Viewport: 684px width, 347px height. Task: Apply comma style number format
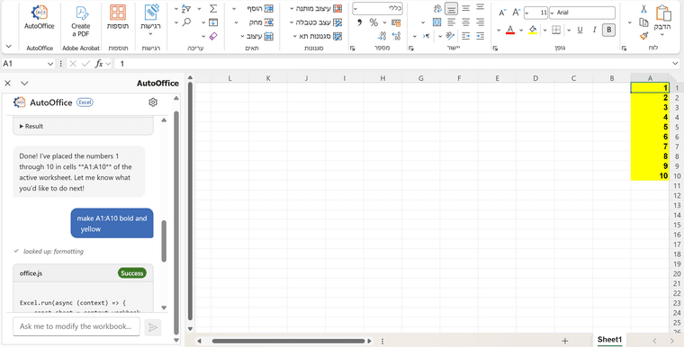click(x=360, y=22)
